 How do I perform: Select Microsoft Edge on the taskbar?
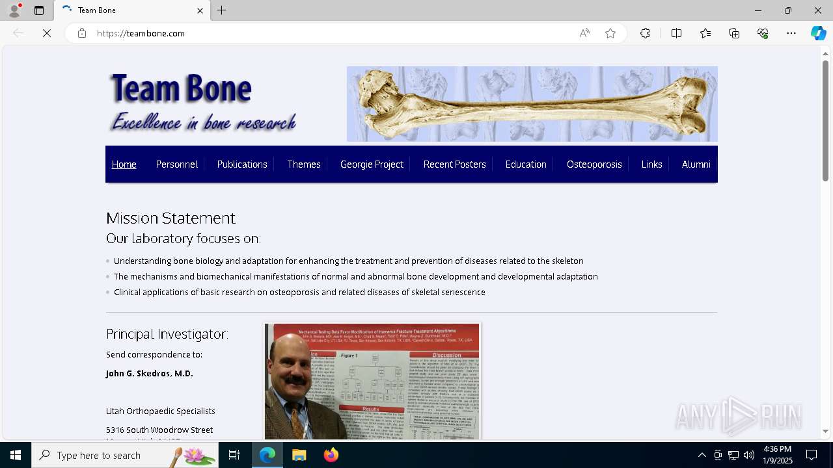(267, 455)
